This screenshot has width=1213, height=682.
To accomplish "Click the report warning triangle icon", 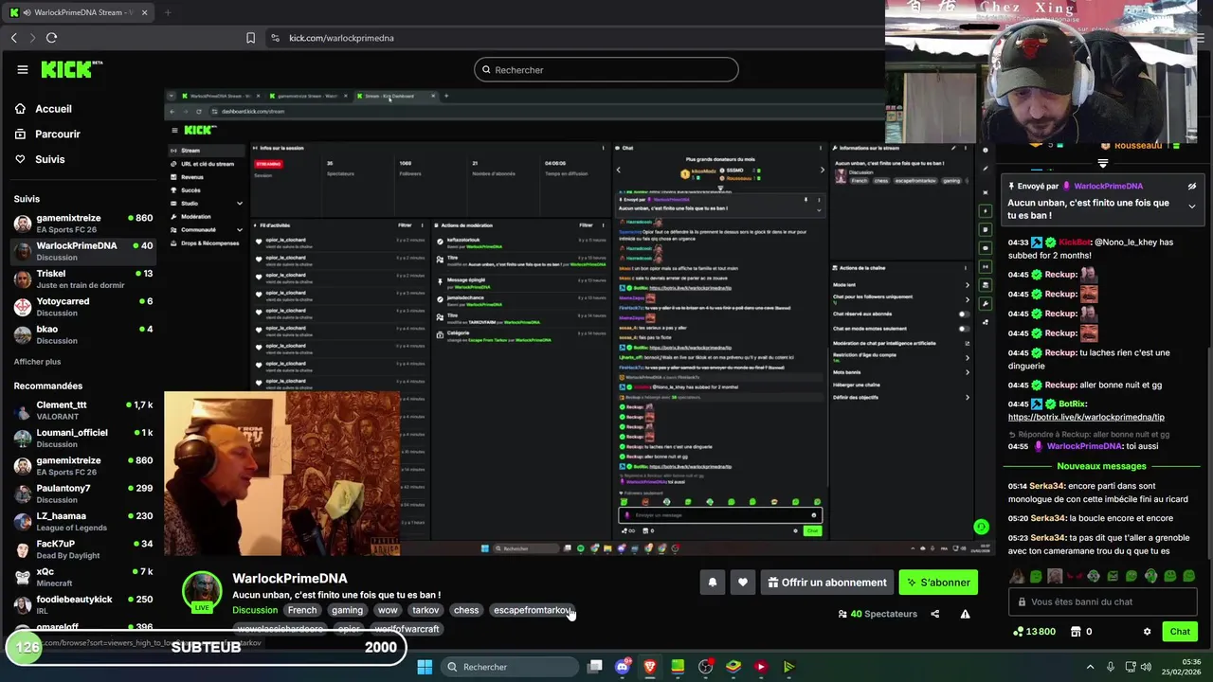I will point(965,614).
